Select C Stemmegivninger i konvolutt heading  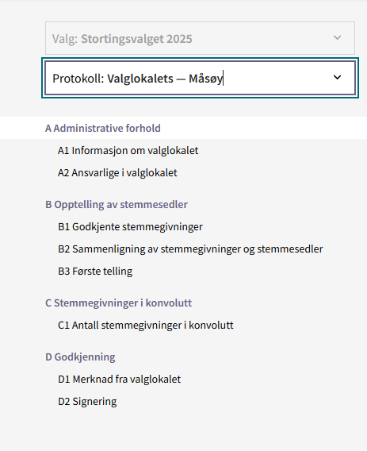118,303
